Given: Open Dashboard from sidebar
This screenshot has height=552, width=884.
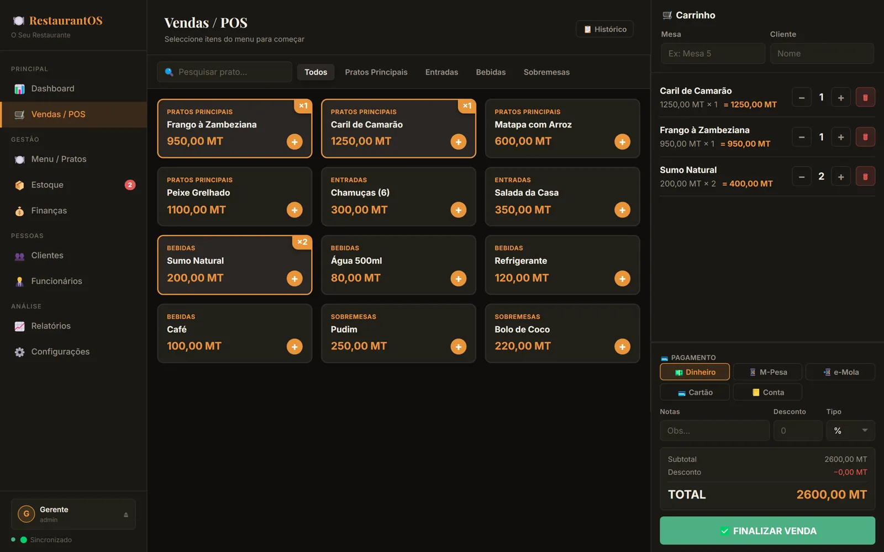Looking at the screenshot, I should pyautogui.click(x=73, y=89).
